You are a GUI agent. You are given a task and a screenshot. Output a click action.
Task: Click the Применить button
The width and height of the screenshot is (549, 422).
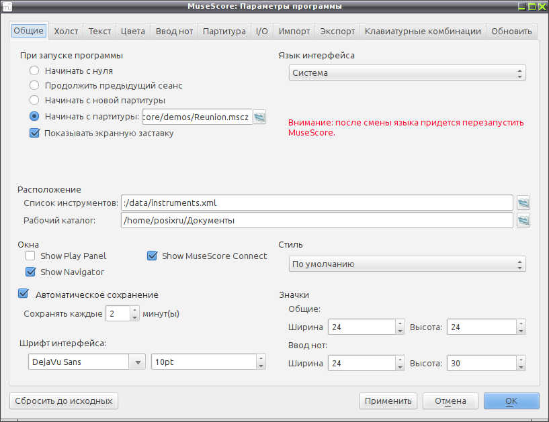point(388,401)
